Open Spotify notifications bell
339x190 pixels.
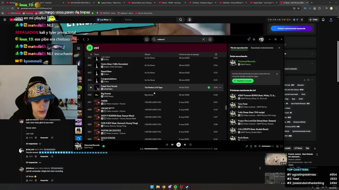click(x=249, y=39)
